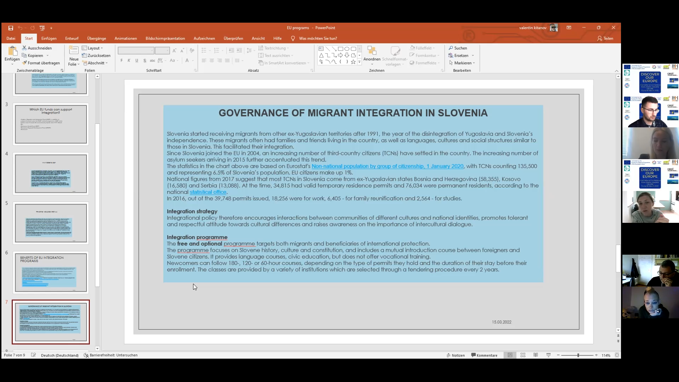Image resolution: width=679 pixels, height=382 pixels.
Task: Pick the rectangle shape in shapes gallery
Action: 340,49
